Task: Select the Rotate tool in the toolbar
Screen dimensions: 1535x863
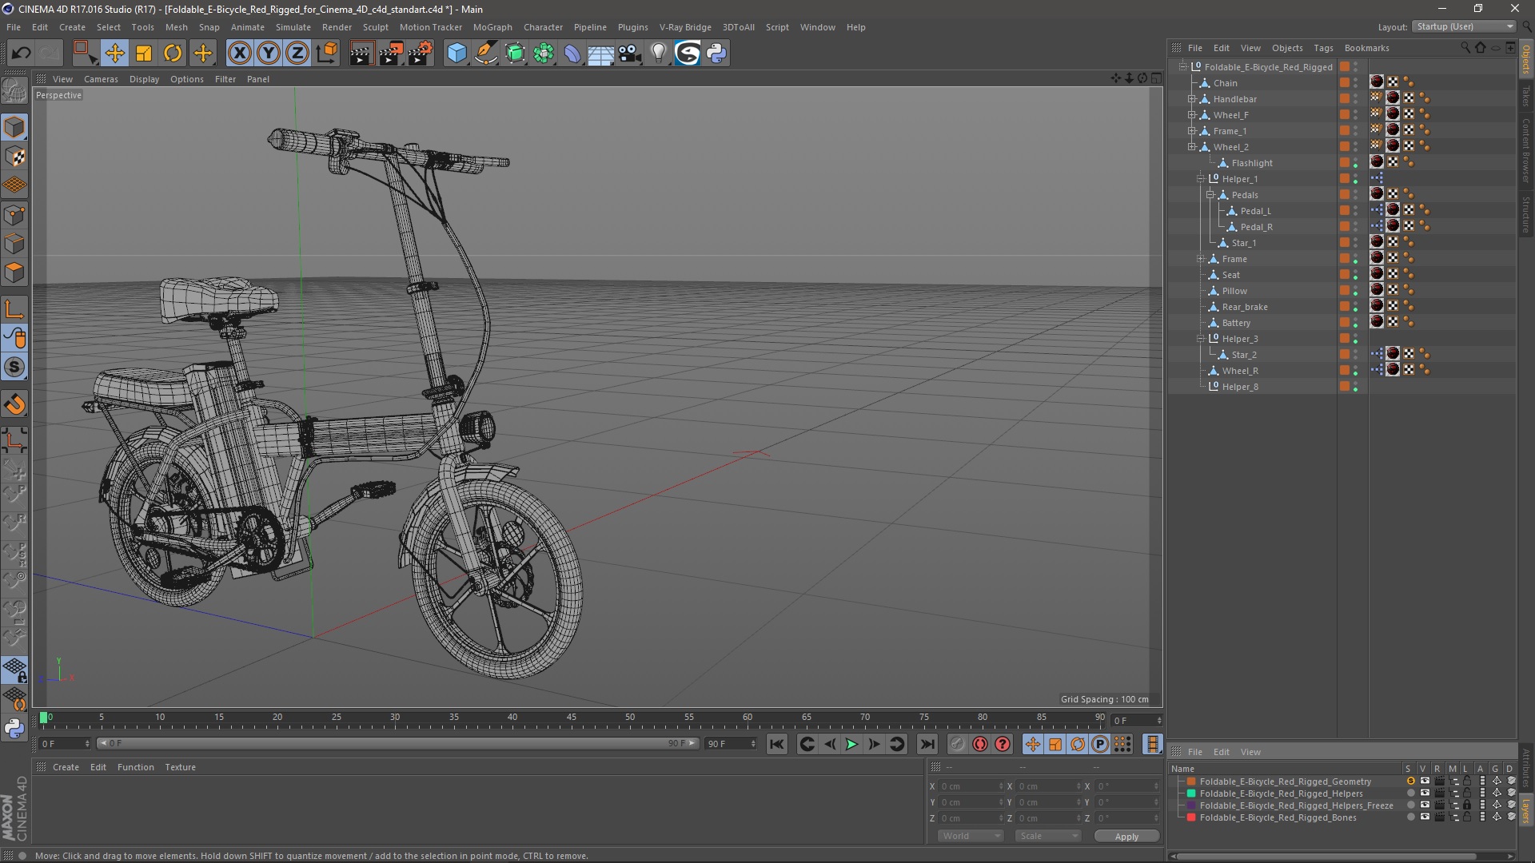Action: click(173, 54)
